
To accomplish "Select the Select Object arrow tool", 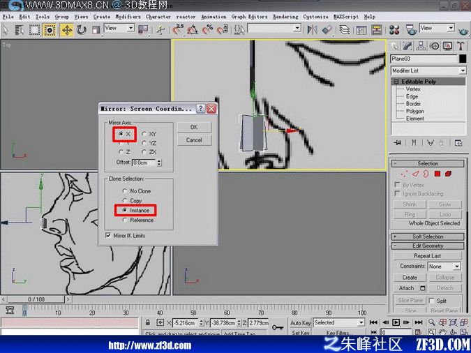I will pos(6,30).
